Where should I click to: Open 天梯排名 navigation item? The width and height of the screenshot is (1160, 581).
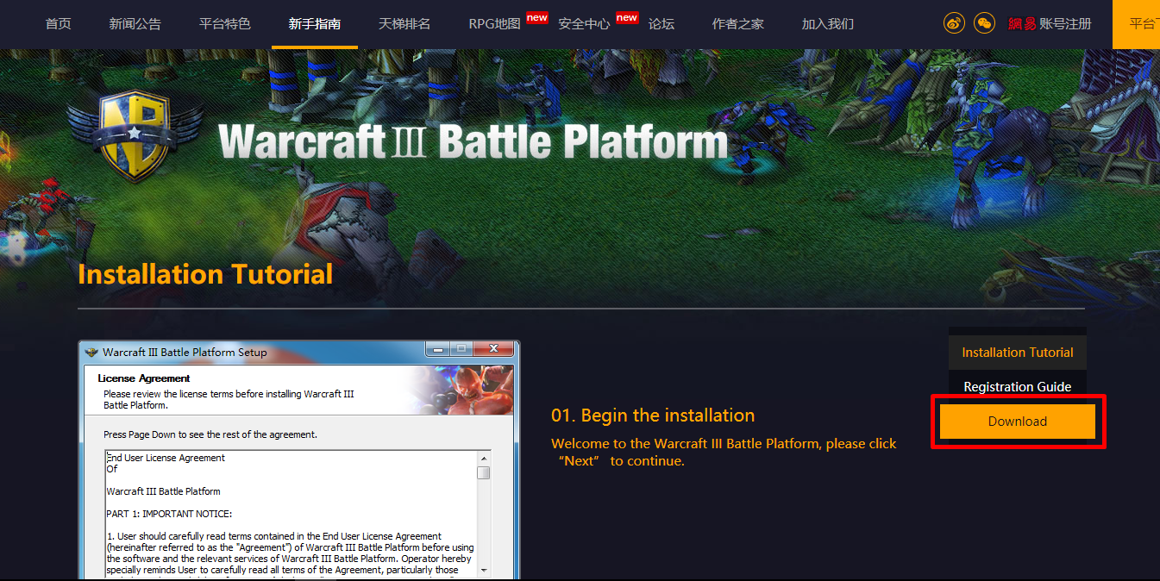[404, 23]
